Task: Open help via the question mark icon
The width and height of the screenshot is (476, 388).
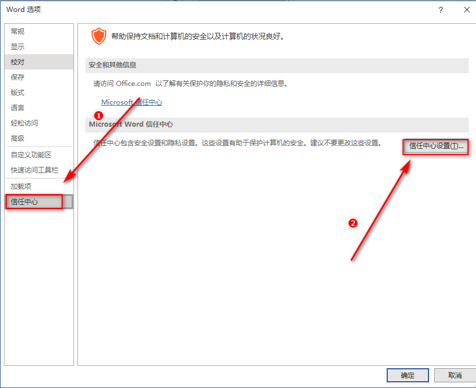Action: 441,10
